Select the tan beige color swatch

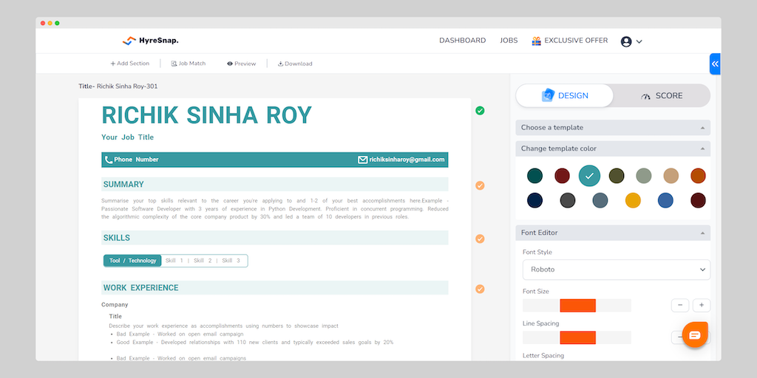click(671, 176)
